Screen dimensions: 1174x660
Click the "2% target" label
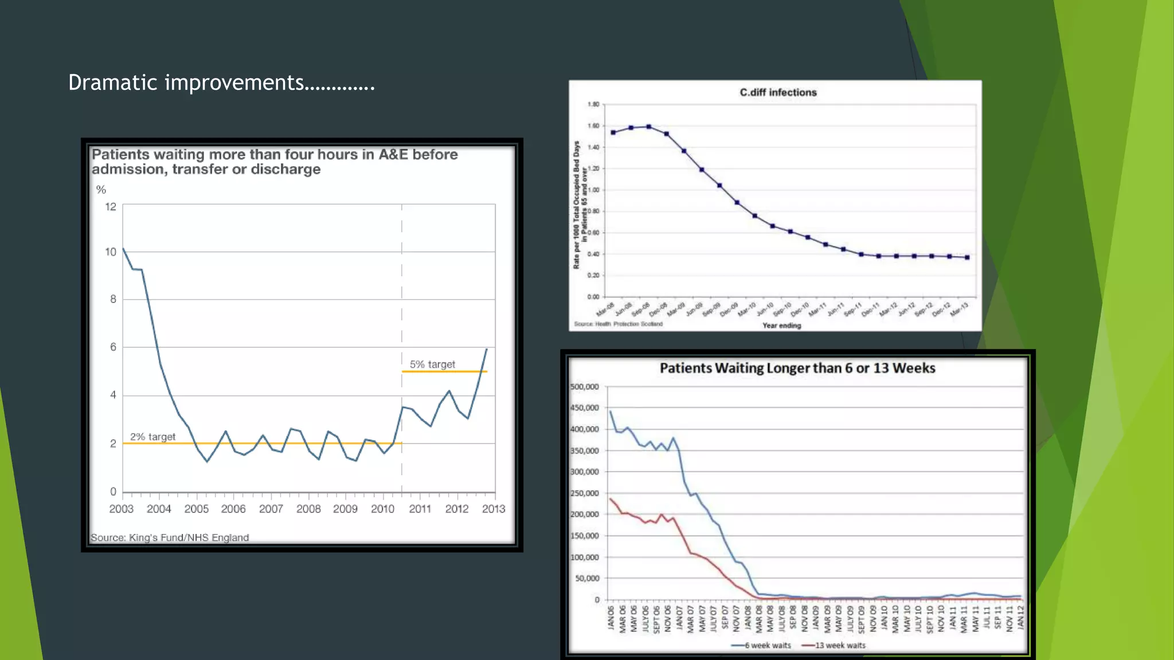(x=152, y=437)
